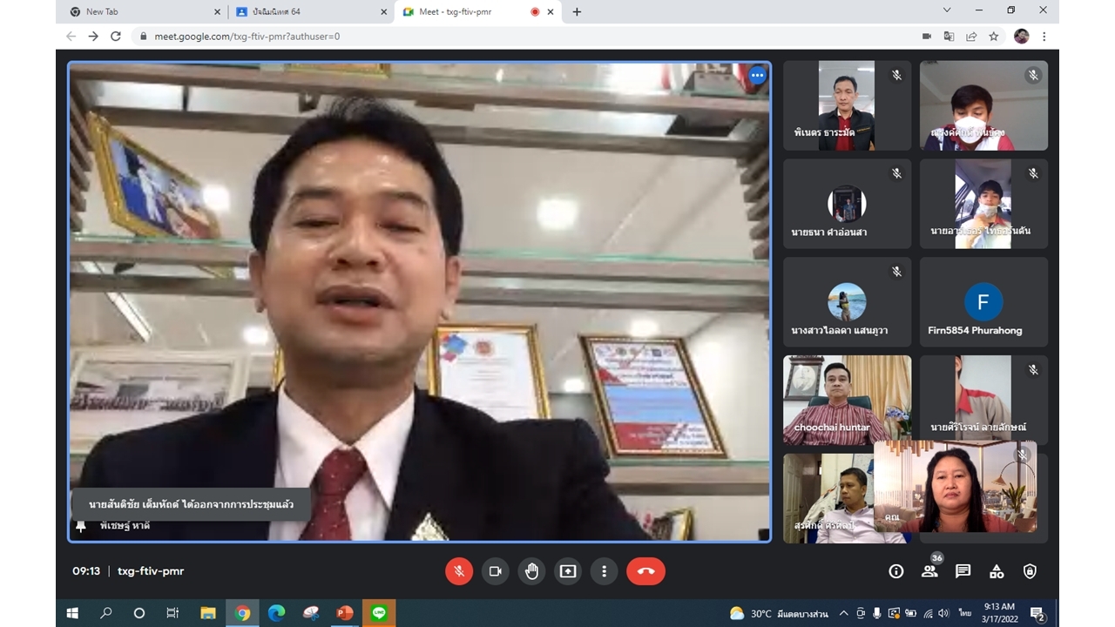
Task: Raise your hand in the meeting
Action: point(531,571)
